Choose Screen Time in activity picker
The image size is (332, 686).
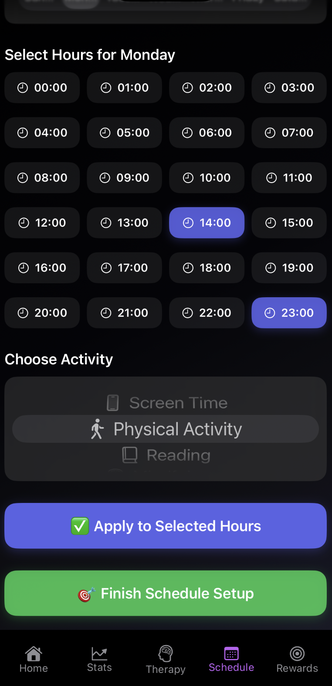(x=178, y=403)
